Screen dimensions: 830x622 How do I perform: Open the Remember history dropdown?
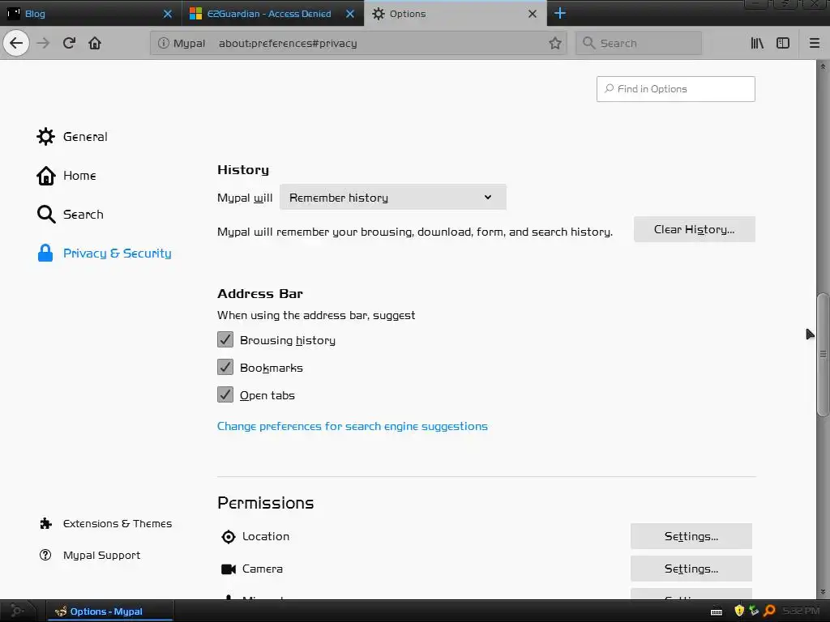click(x=393, y=198)
